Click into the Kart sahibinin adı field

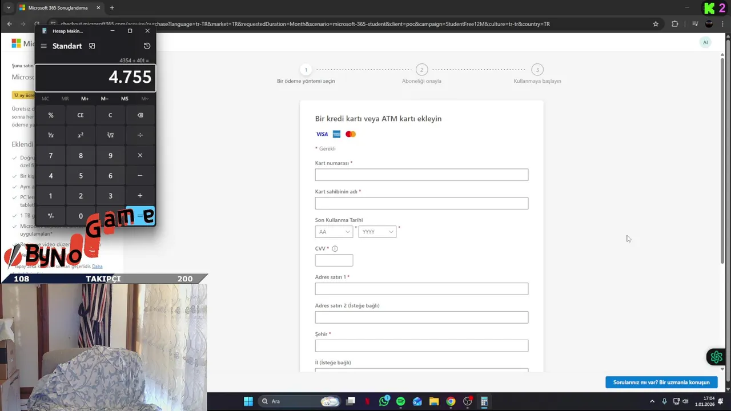click(x=421, y=203)
